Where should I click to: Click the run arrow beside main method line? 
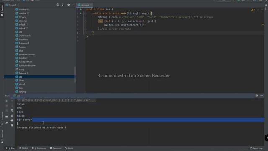coord(81,13)
